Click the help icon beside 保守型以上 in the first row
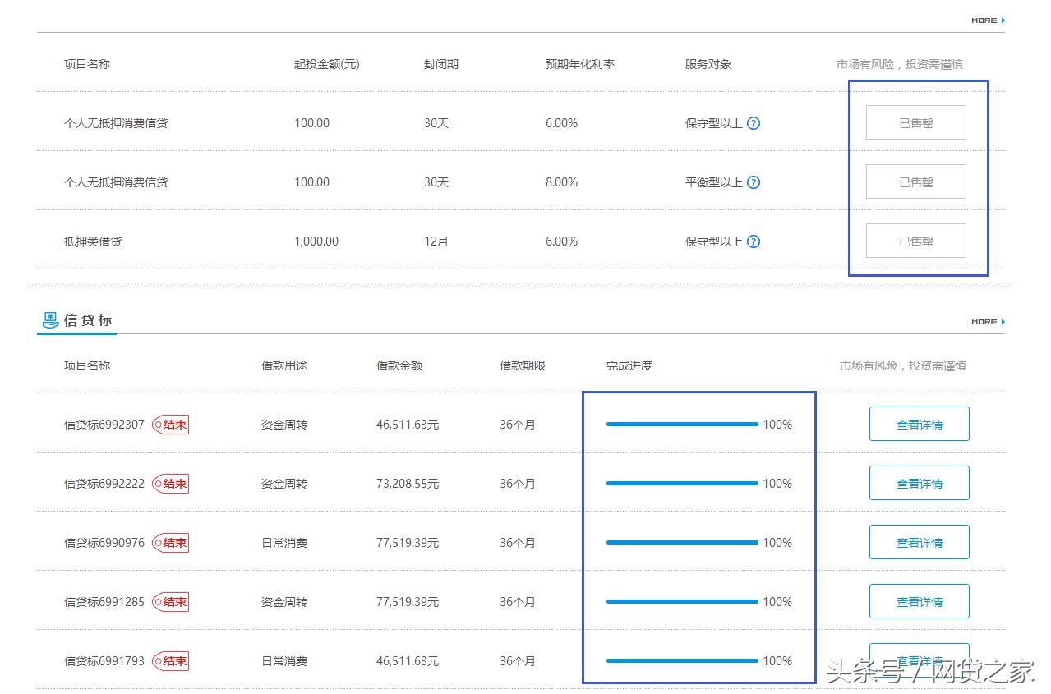This screenshot has height=694, width=1051. point(753,123)
